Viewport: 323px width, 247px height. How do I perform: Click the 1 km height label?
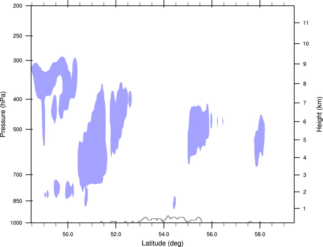[304, 209]
